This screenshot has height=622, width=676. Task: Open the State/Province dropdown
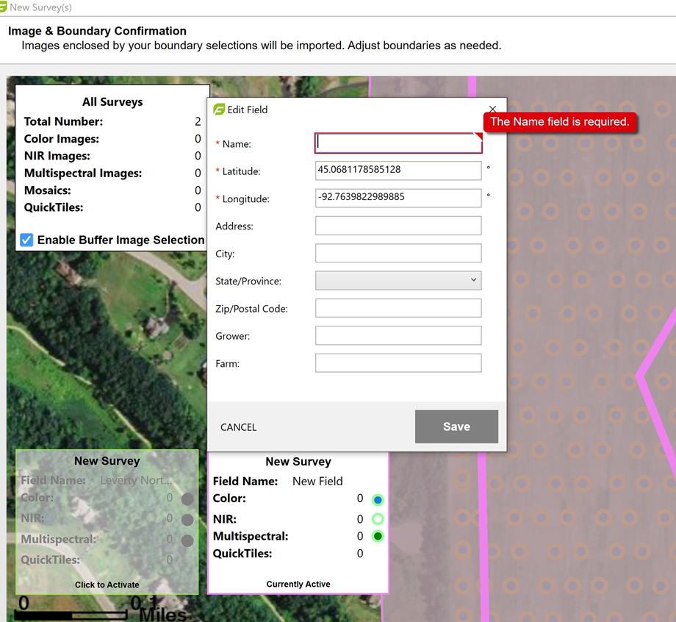pyautogui.click(x=398, y=280)
